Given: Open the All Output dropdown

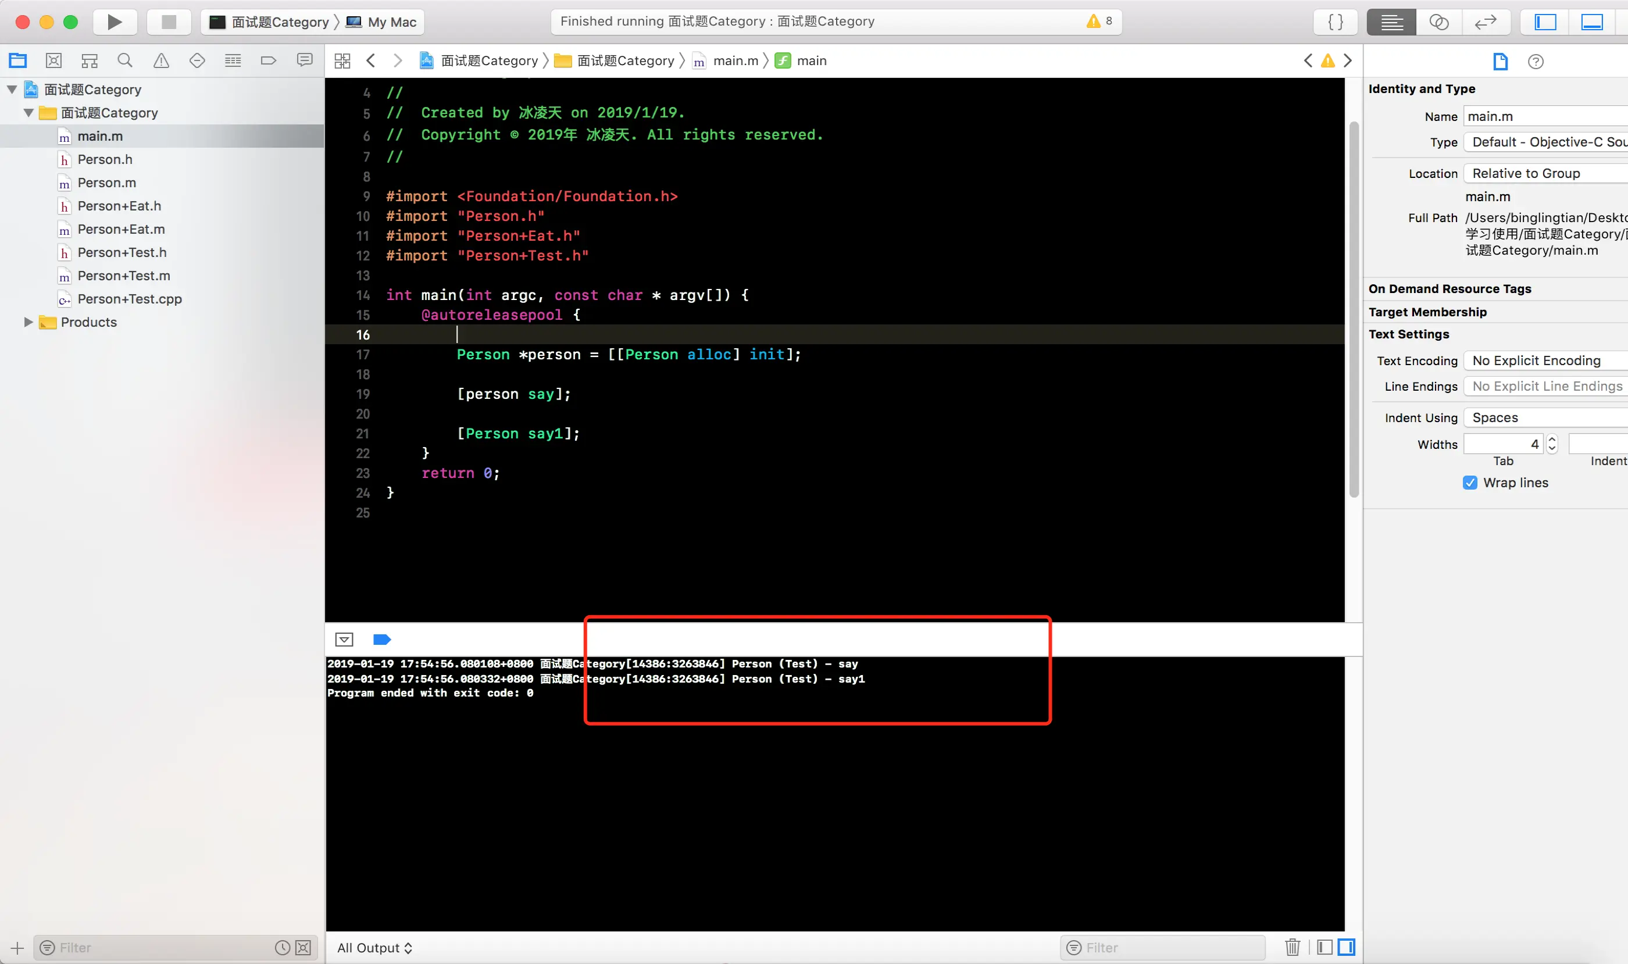Looking at the screenshot, I should coord(374,948).
